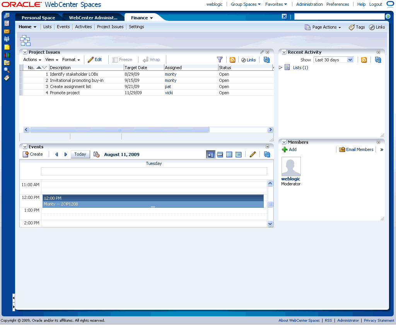This screenshot has width=396, height=331.
Task: Click the weblogic member avatar
Action: (291, 166)
